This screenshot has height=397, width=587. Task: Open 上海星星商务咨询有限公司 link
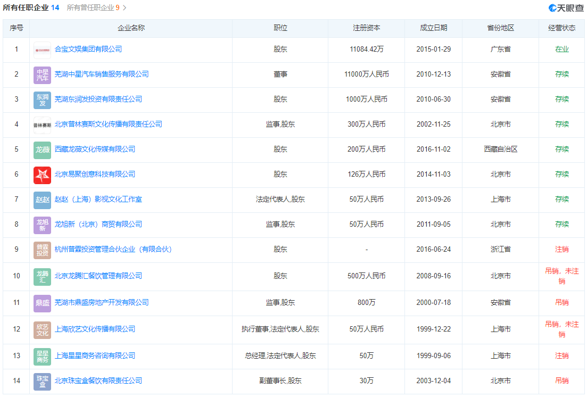pos(95,355)
